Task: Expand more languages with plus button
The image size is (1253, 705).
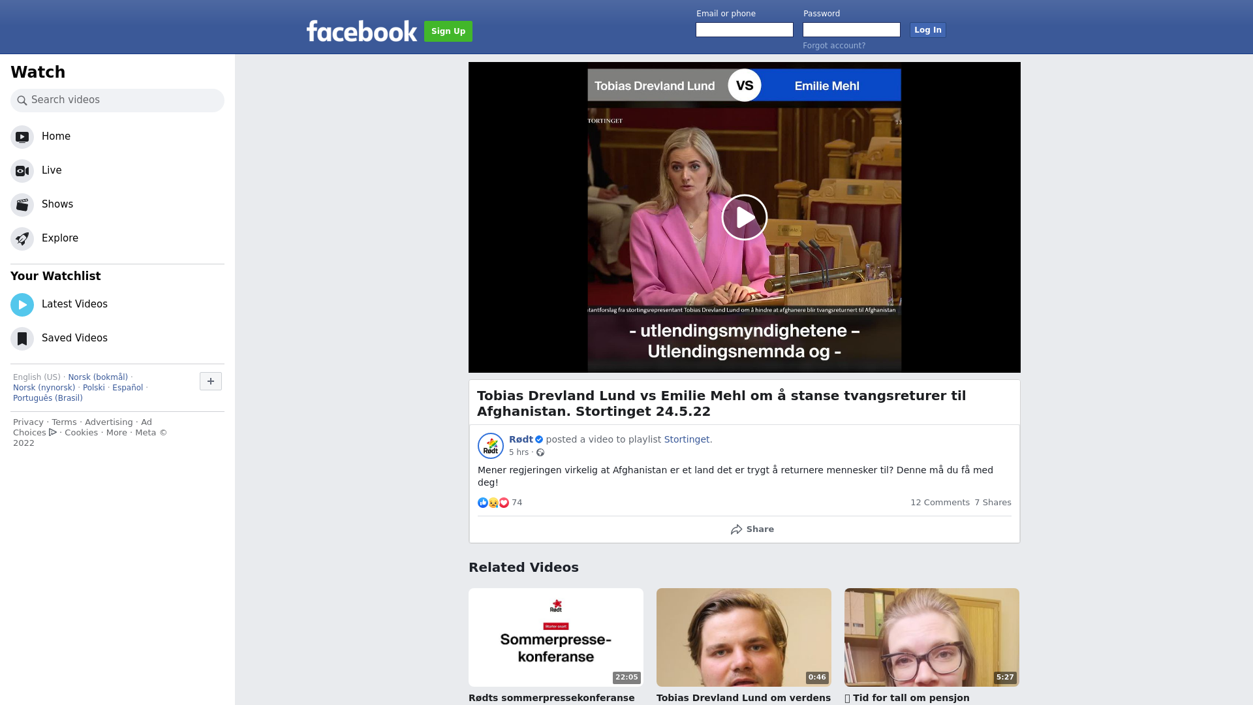Action: (x=211, y=381)
